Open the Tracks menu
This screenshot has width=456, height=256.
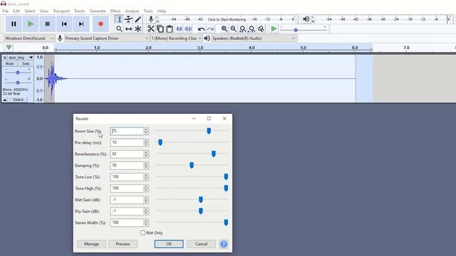(79, 11)
